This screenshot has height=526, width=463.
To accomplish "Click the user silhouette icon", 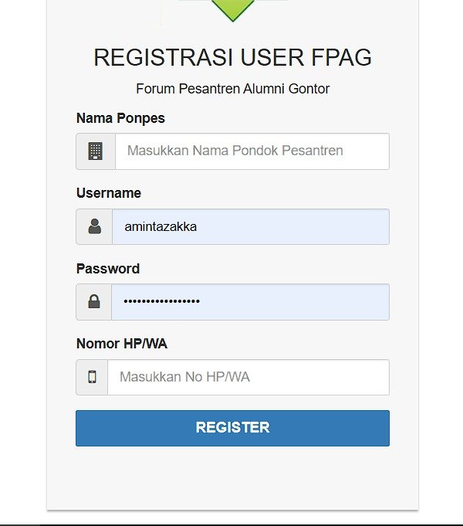I will [x=95, y=226].
